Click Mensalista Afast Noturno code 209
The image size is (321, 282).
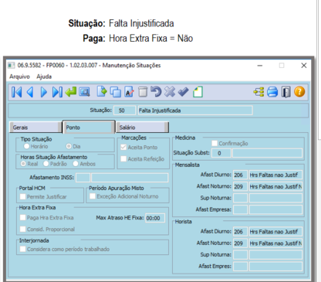(x=240, y=186)
